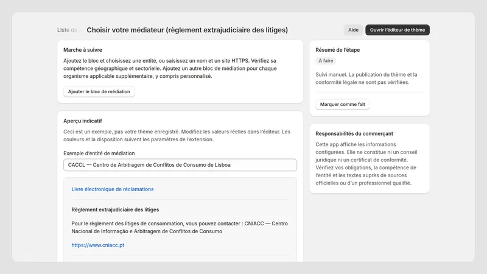This screenshot has height=274, width=487.
Task: Click the paragraph starting Ceci est un exemple
Action: pos(177,135)
